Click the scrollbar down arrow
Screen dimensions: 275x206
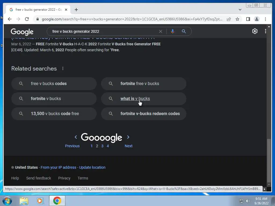coord(269,184)
